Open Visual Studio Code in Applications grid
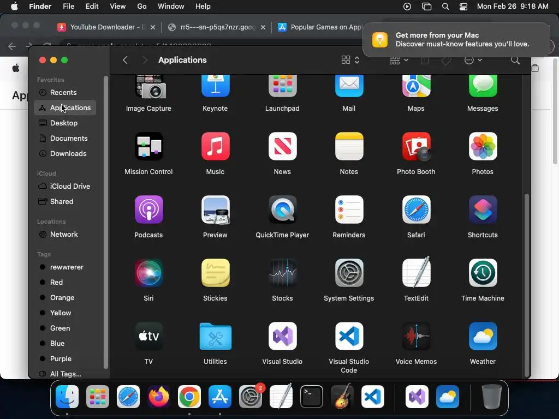The width and height of the screenshot is (559, 419). click(349, 336)
